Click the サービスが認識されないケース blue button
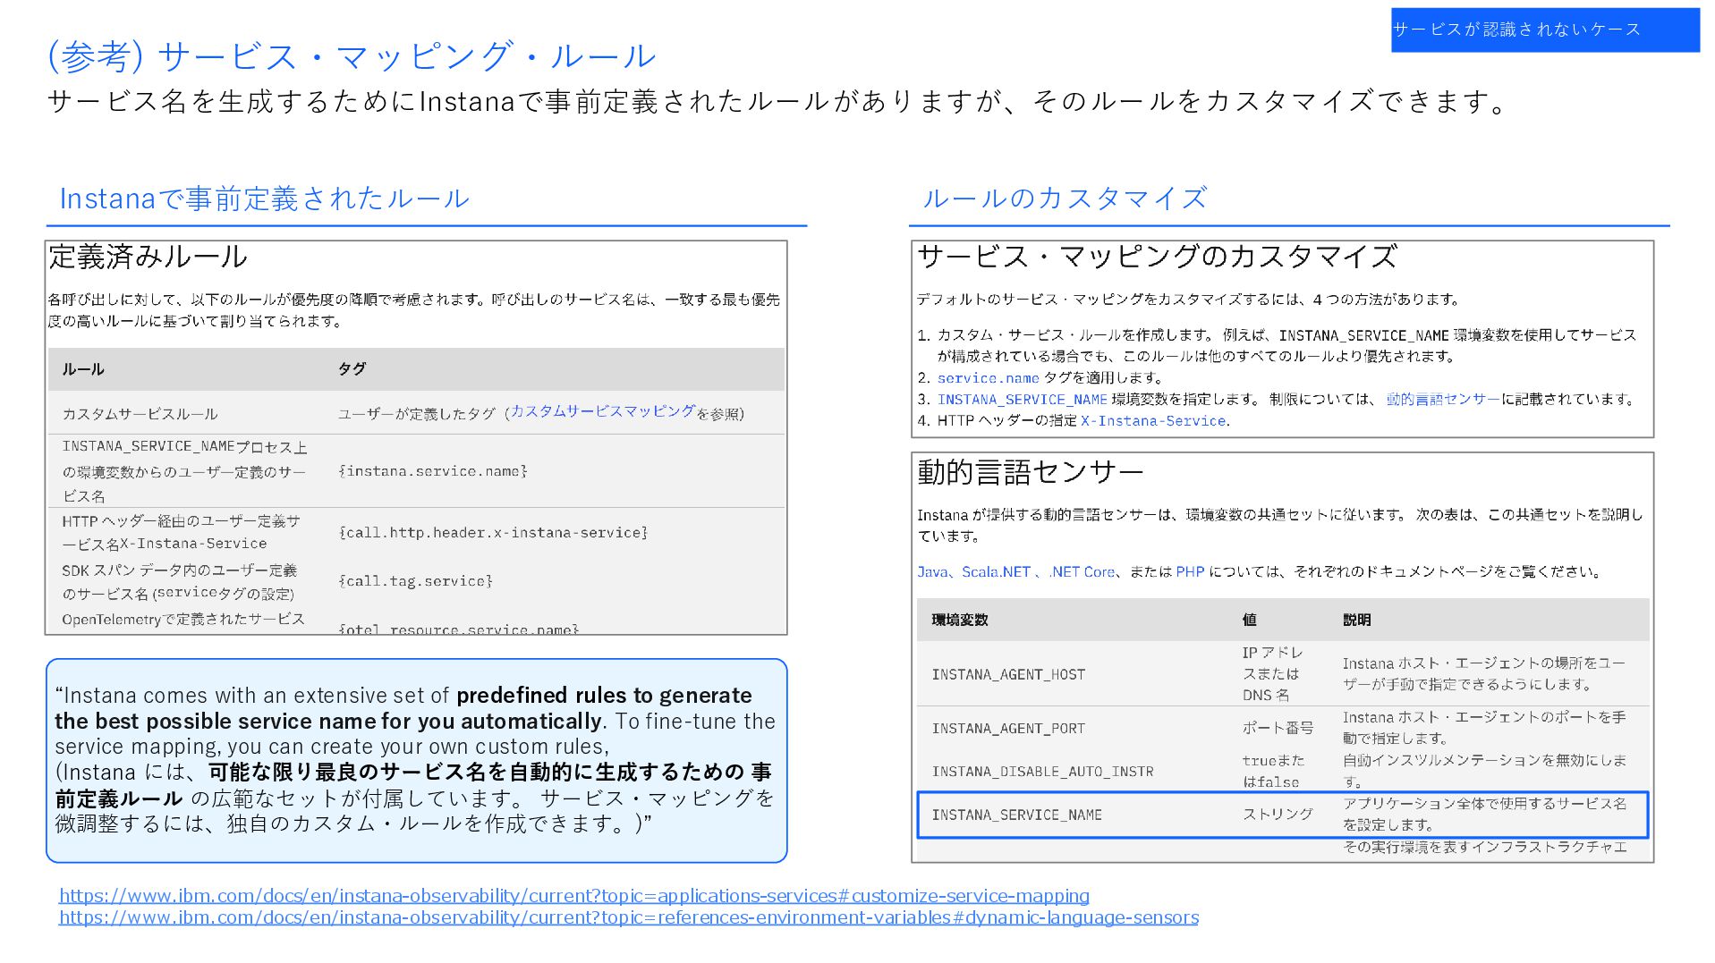The width and height of the screenshot is (1715, 963). tap(1544, 30)
